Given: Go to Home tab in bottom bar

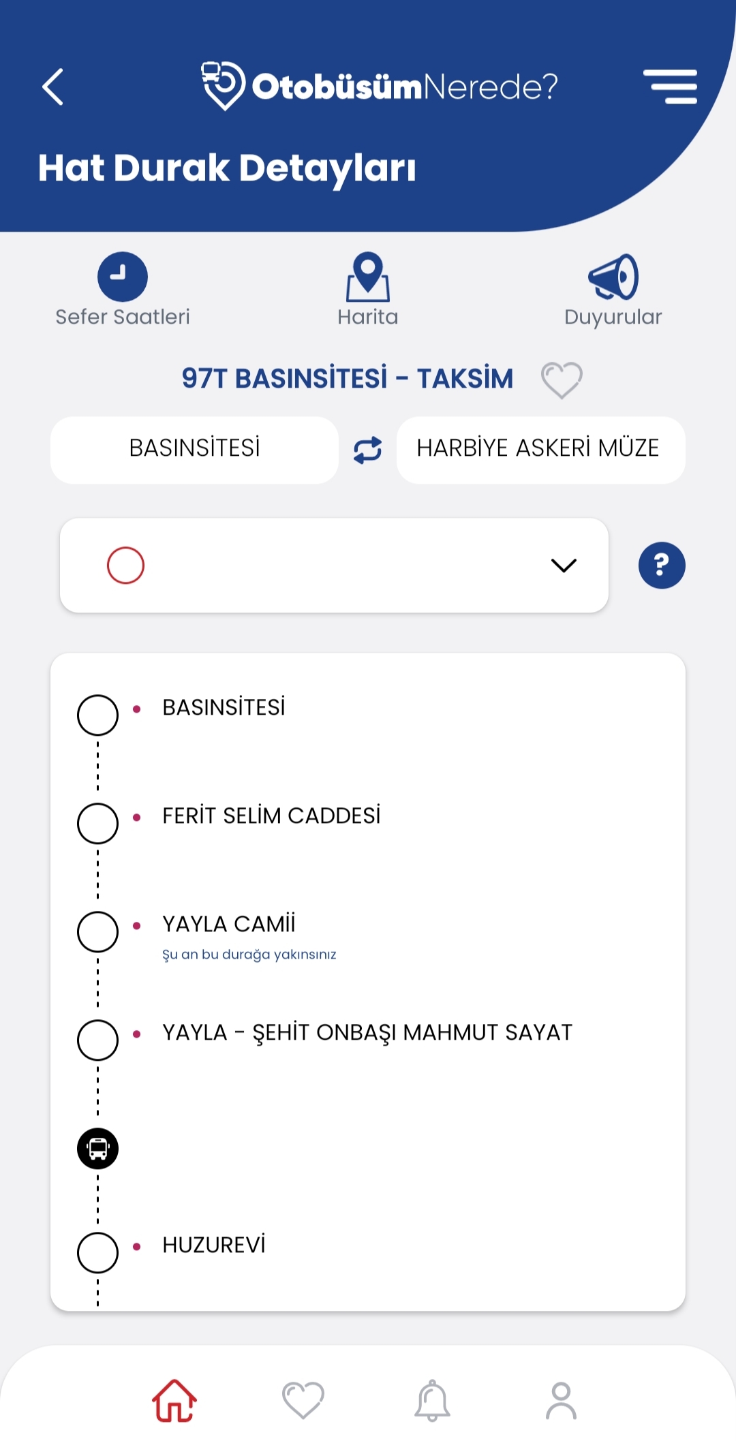Looking at the screenshot, I should (x=174, y=1401).
